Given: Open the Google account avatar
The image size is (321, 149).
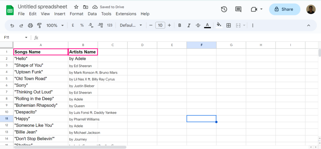Looking at the screenshot, I should [x=311, y=9].
